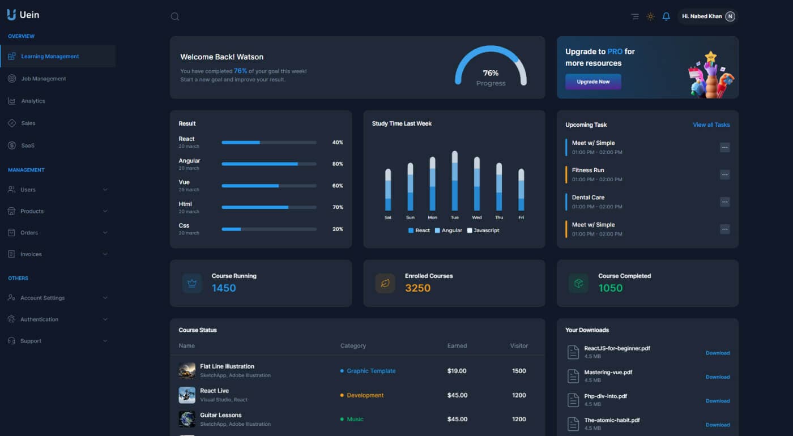
Task: Click the SaaS dollar icon
Action: coord(12,146)
